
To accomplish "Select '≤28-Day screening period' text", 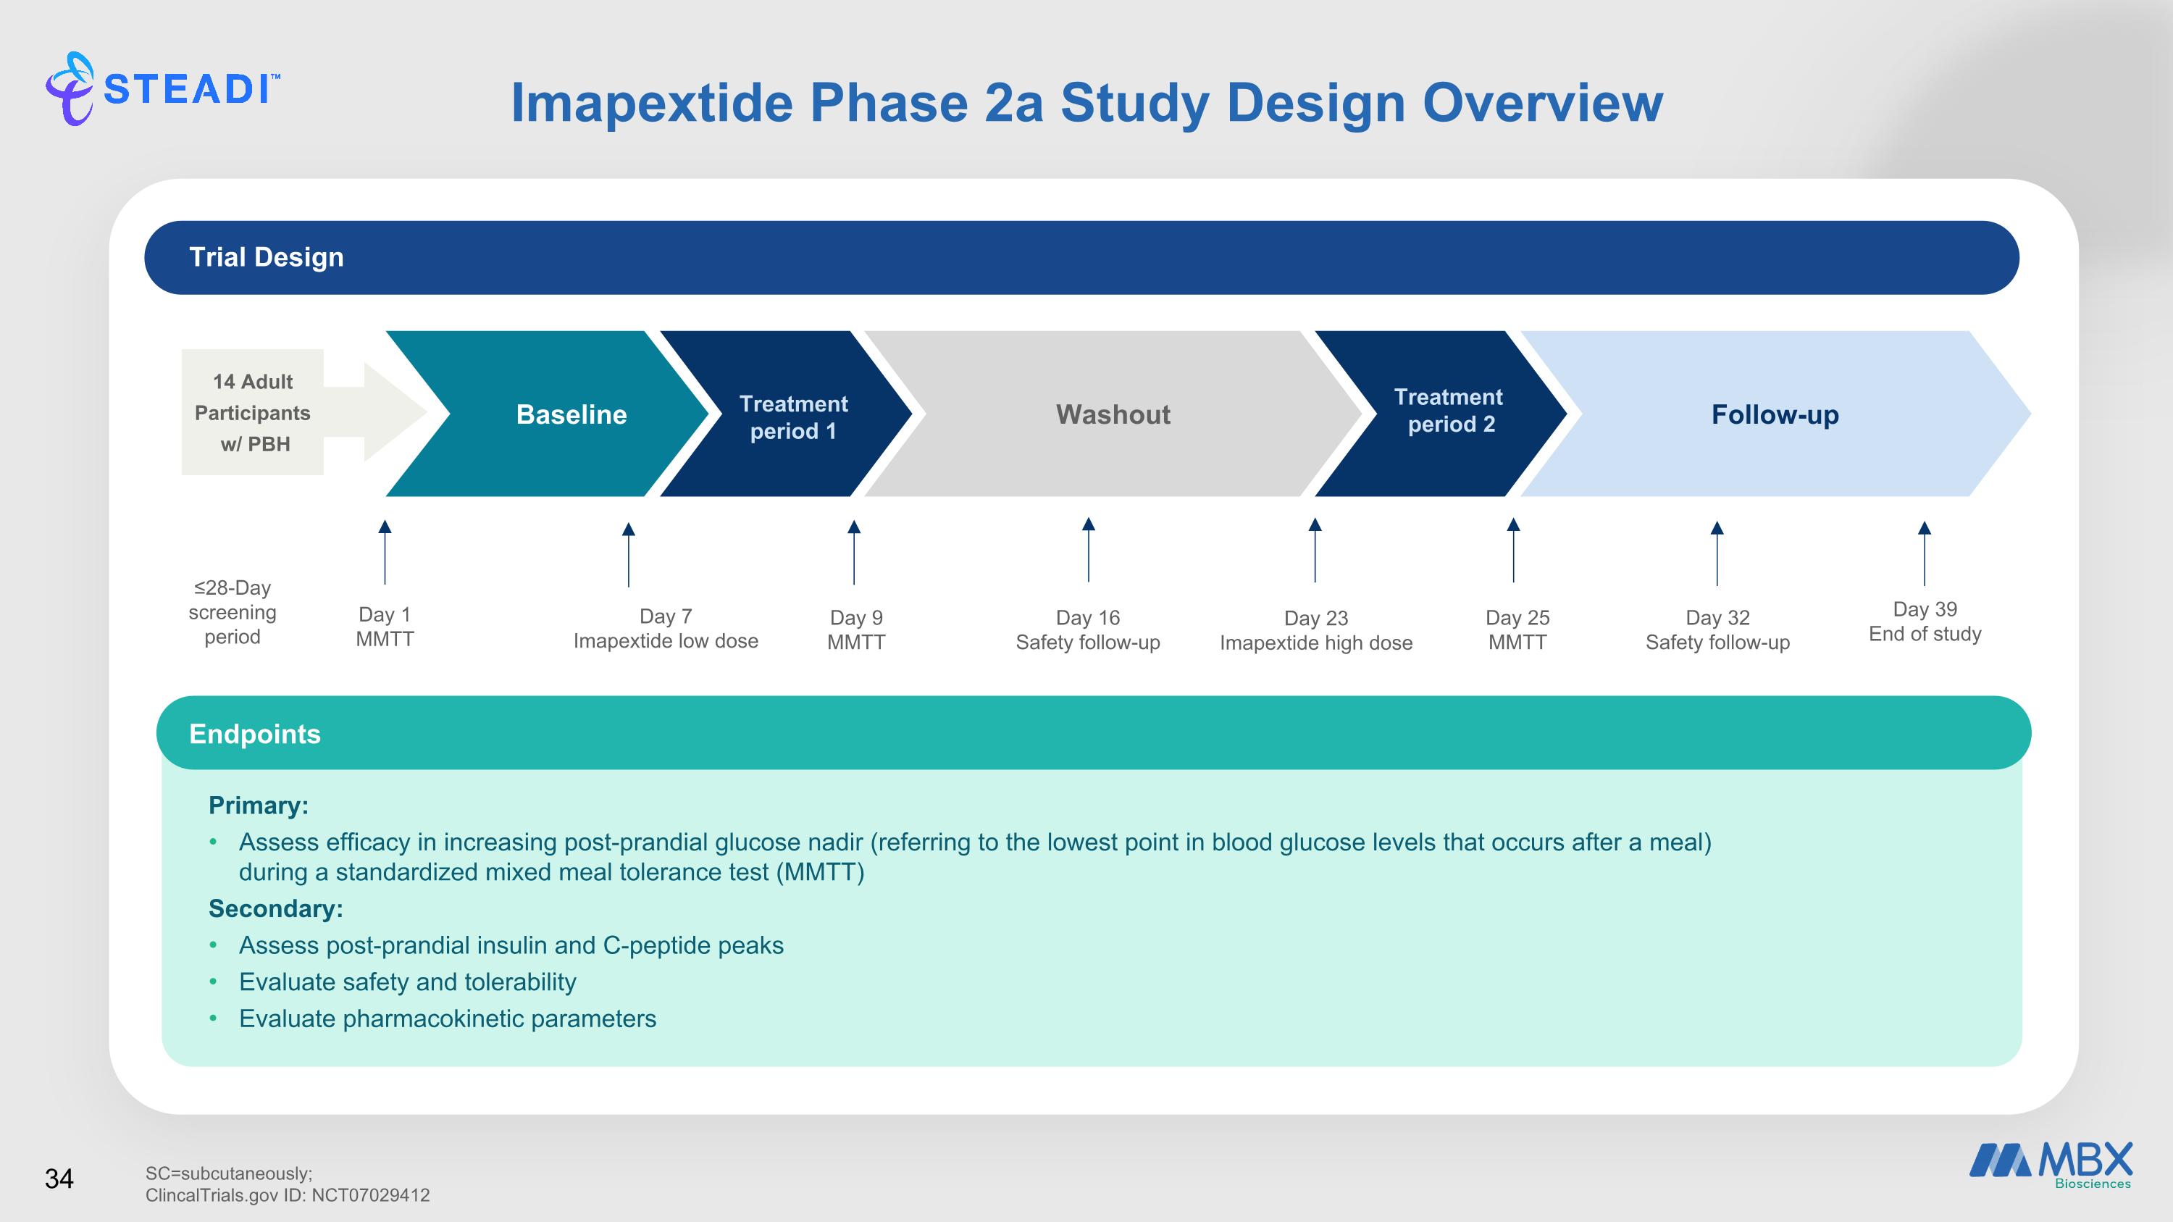I will pos(232,612).
